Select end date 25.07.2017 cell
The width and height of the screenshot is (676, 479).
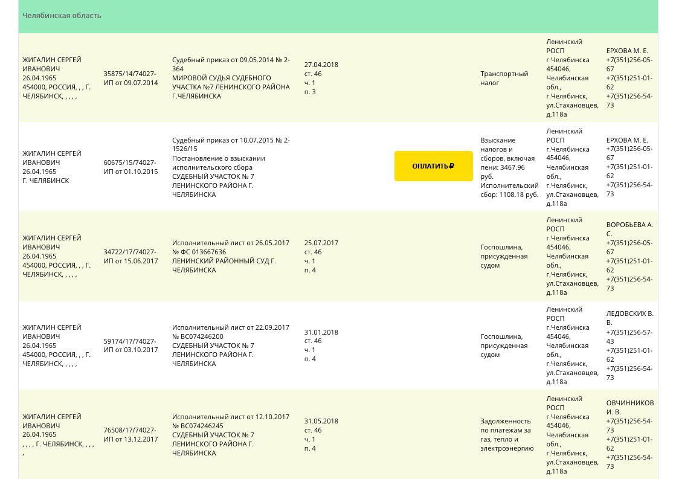pyautogui.click(x=321, y=257)
